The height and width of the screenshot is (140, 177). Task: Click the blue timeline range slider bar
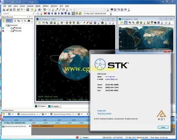pos(46,117)
